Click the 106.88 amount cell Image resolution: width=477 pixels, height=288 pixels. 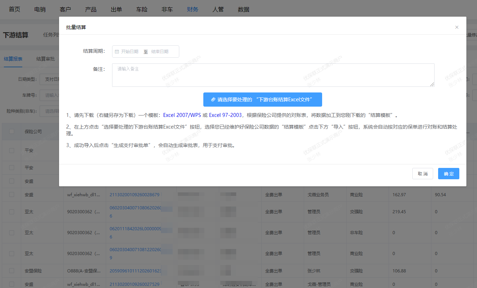click(x=399, y=271)
